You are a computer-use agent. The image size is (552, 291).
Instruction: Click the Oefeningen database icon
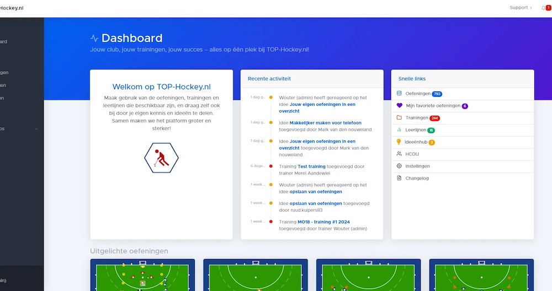(400, 94)
